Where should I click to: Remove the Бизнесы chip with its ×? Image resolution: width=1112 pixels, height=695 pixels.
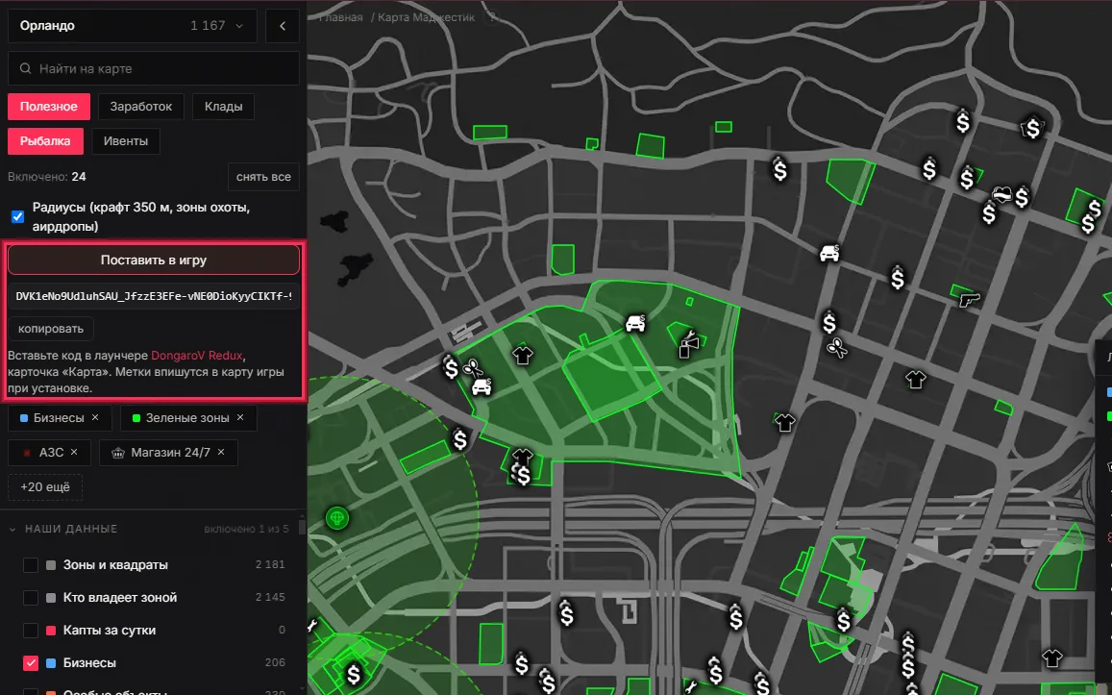pos(96,418)
